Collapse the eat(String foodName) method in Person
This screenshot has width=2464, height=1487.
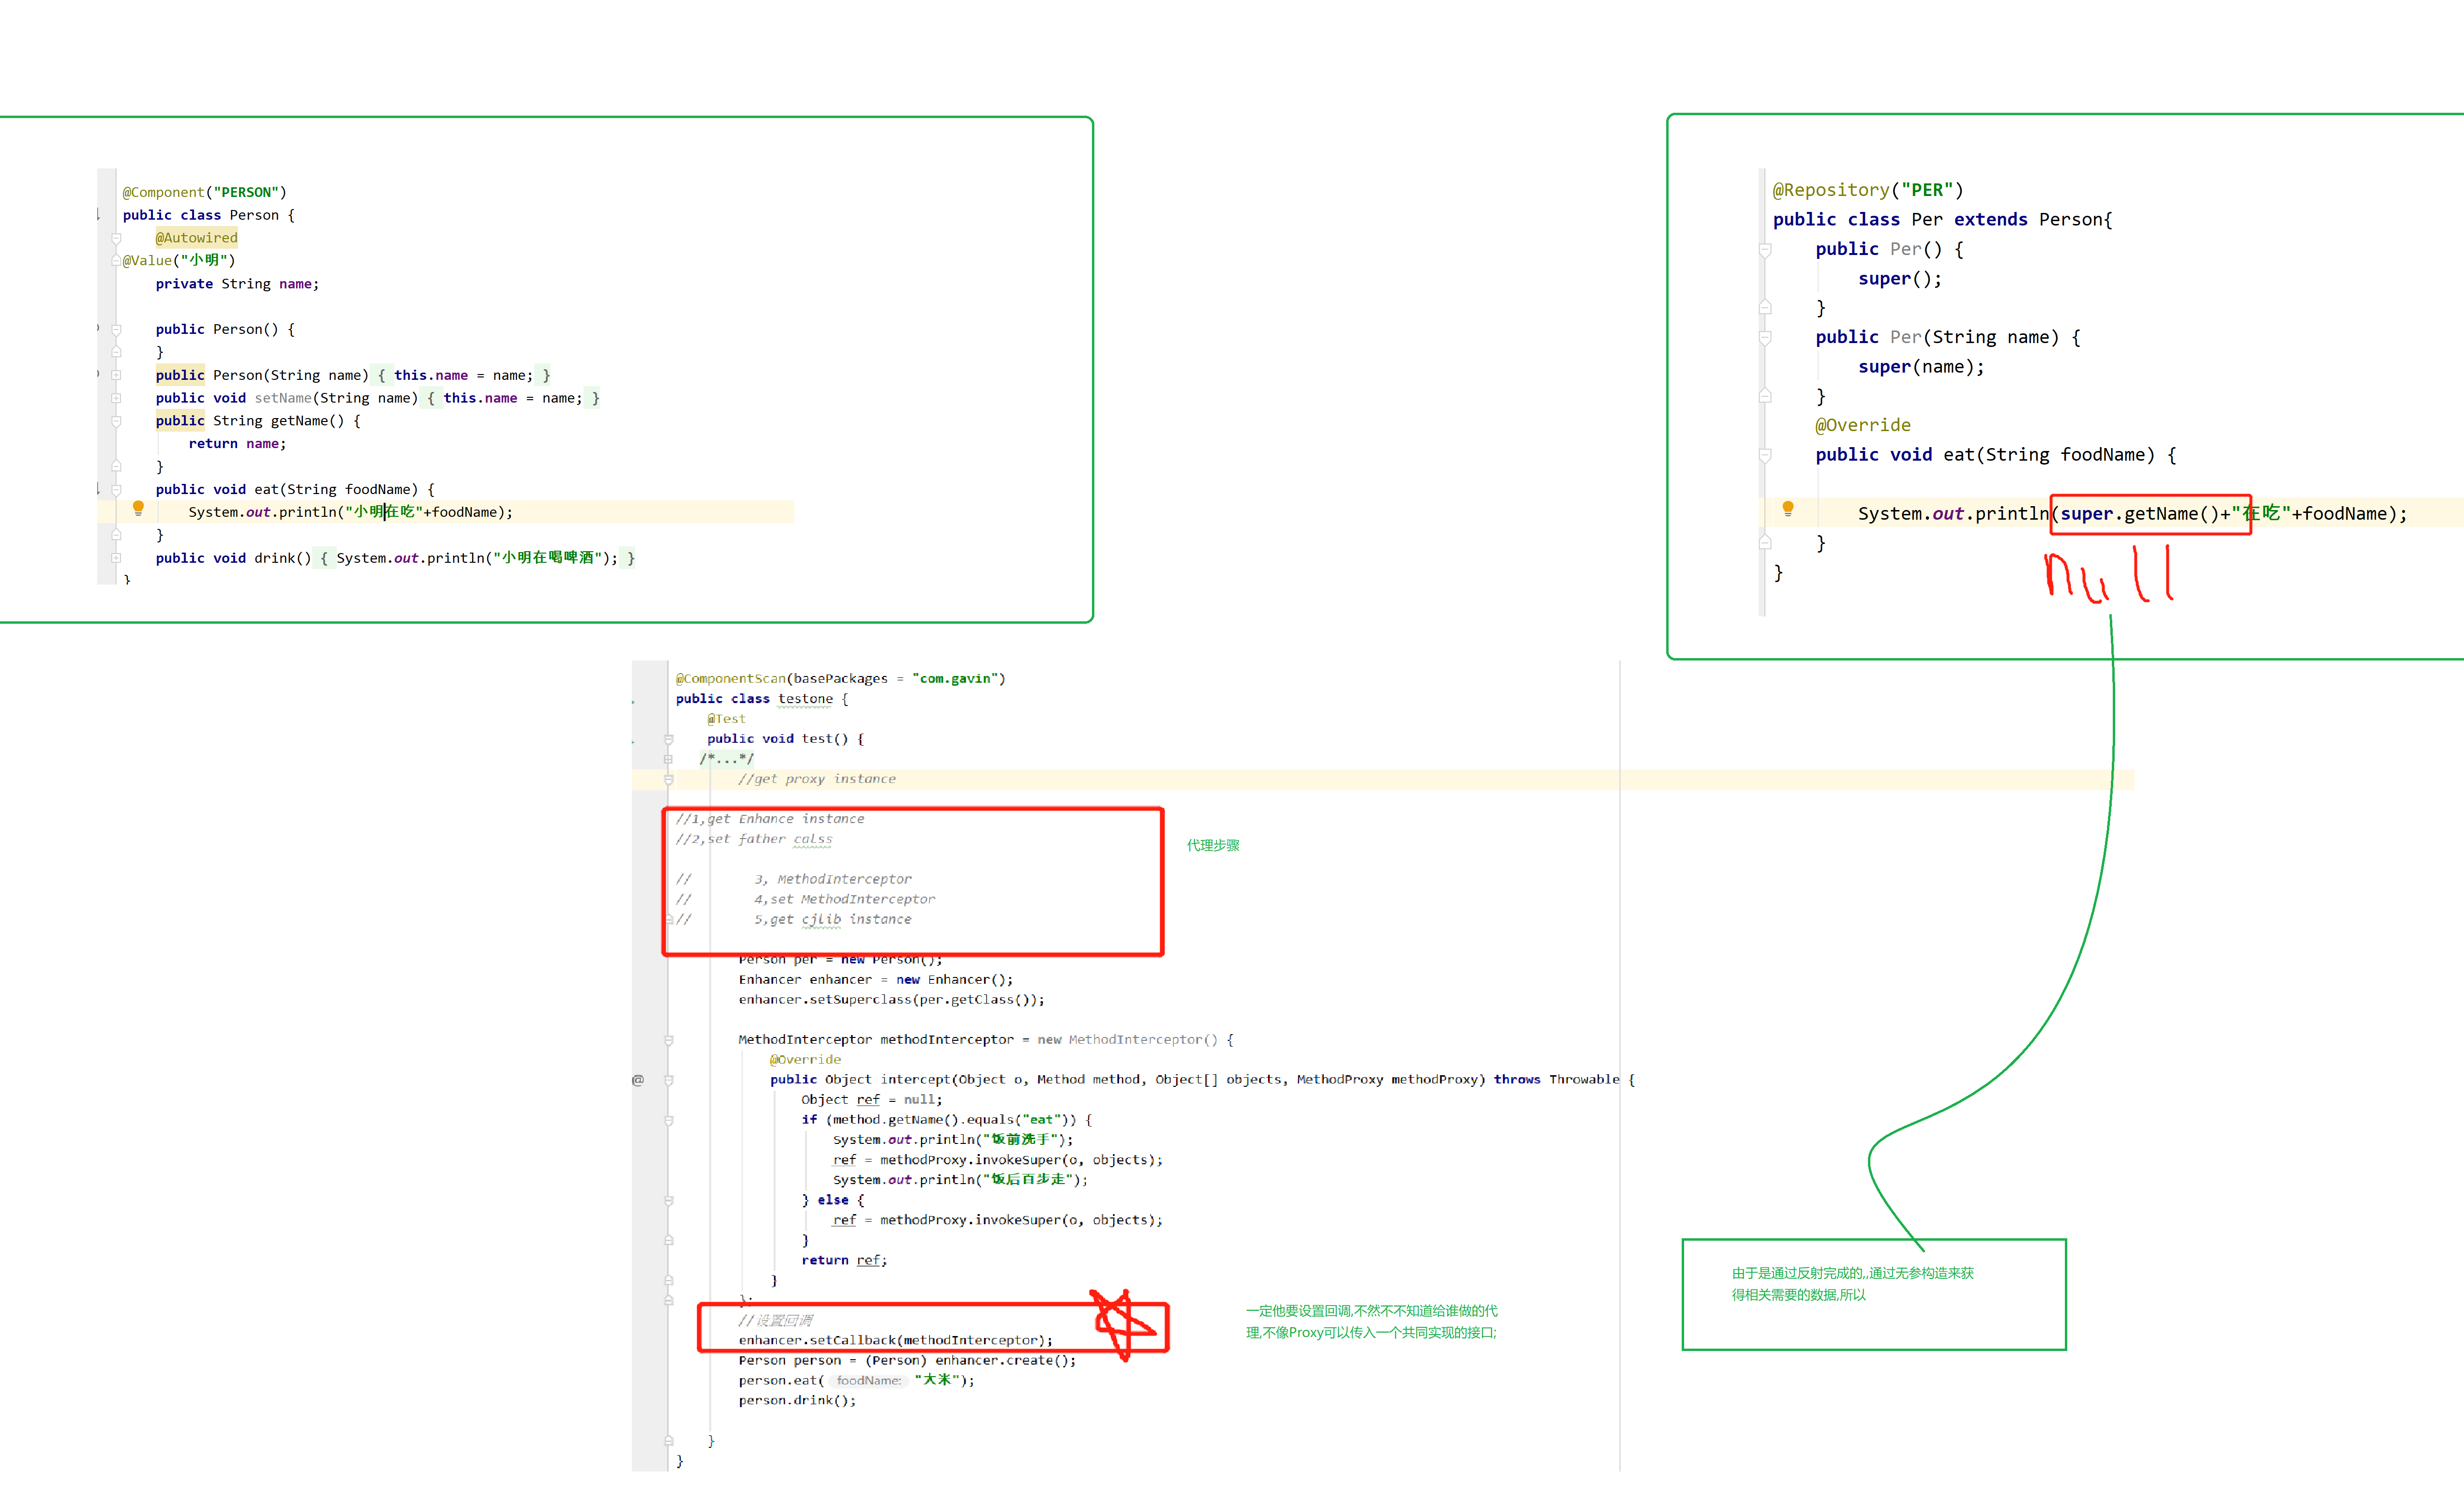[116, 490]
